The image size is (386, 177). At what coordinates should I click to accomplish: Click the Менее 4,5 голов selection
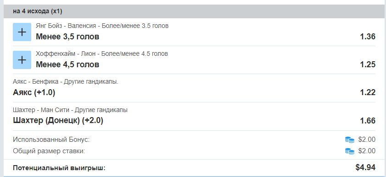point(67,64)
